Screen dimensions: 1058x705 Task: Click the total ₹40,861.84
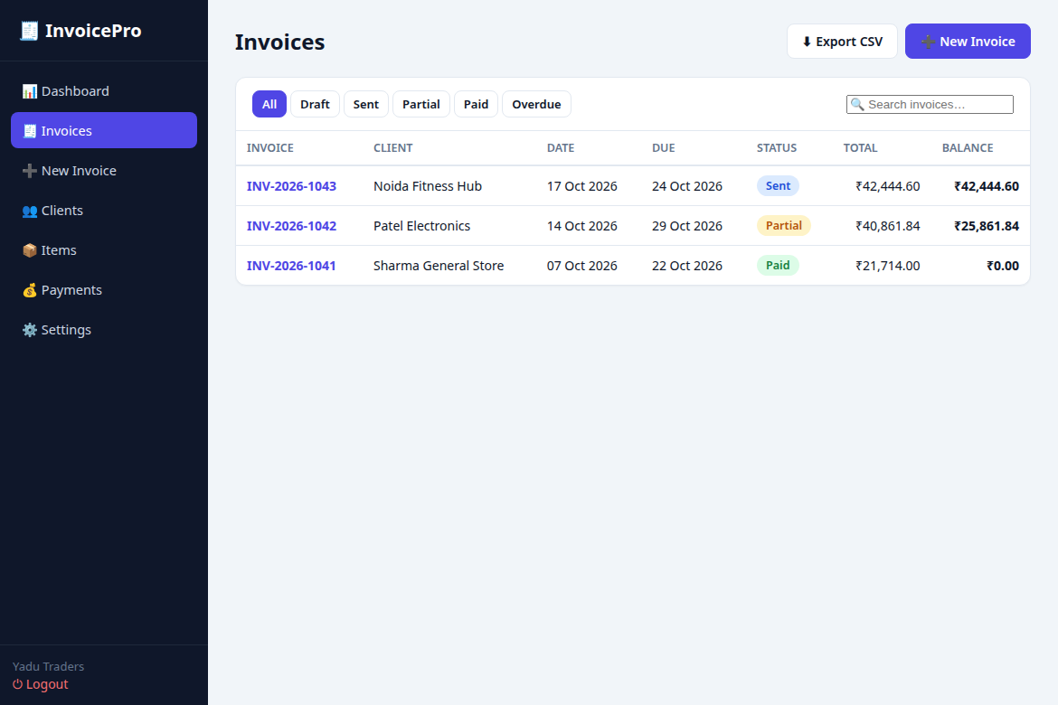point(888,226)
